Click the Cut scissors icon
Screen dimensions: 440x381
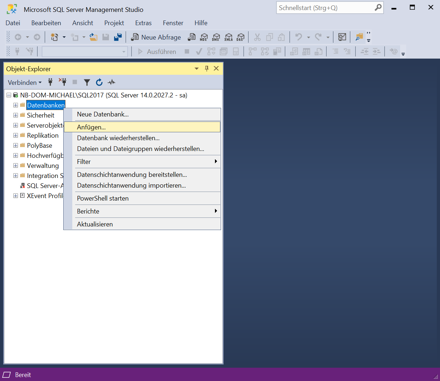257,37
